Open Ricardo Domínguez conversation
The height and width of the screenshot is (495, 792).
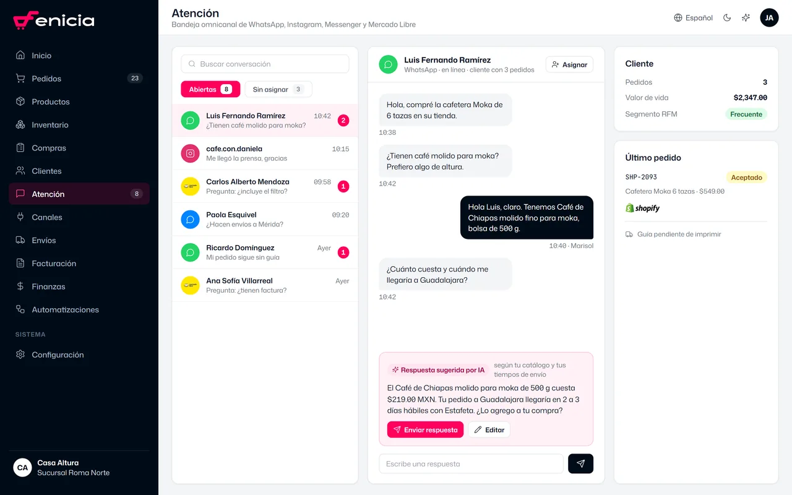[x=265, y=252]
